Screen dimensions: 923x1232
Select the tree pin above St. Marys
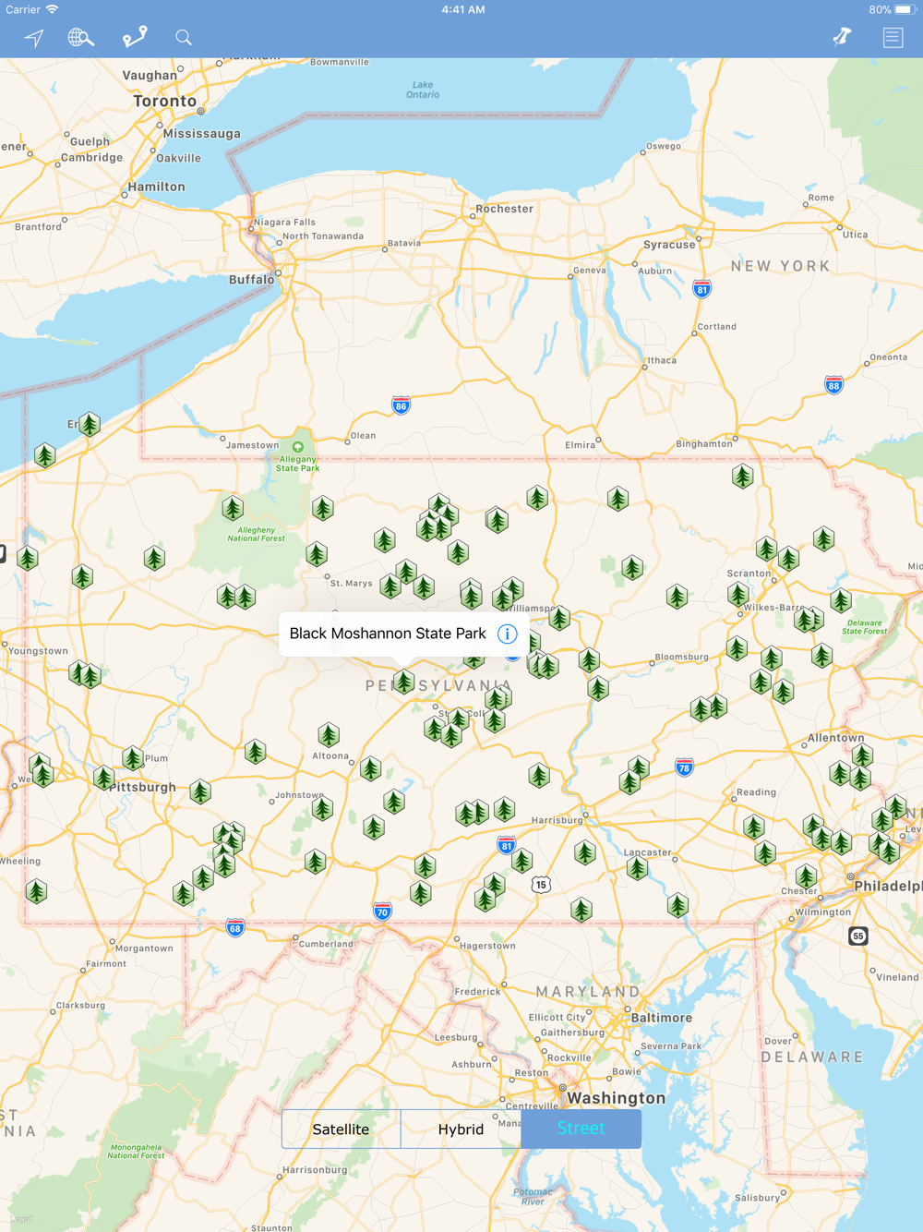[317, 554]
